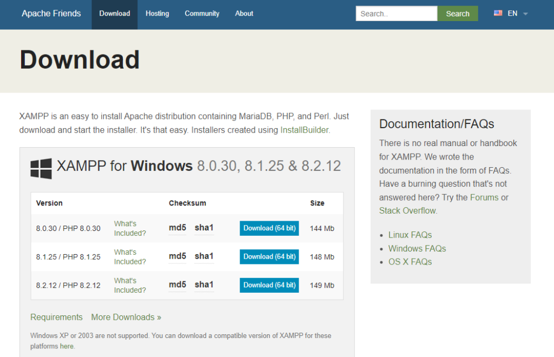Viewport: 554px width, 357px height.
Task: Click the 'here' link for older platforms
Action: click(67, 346)
